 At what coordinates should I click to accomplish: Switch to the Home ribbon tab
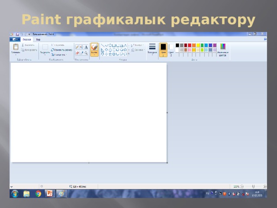pos(27,39)
